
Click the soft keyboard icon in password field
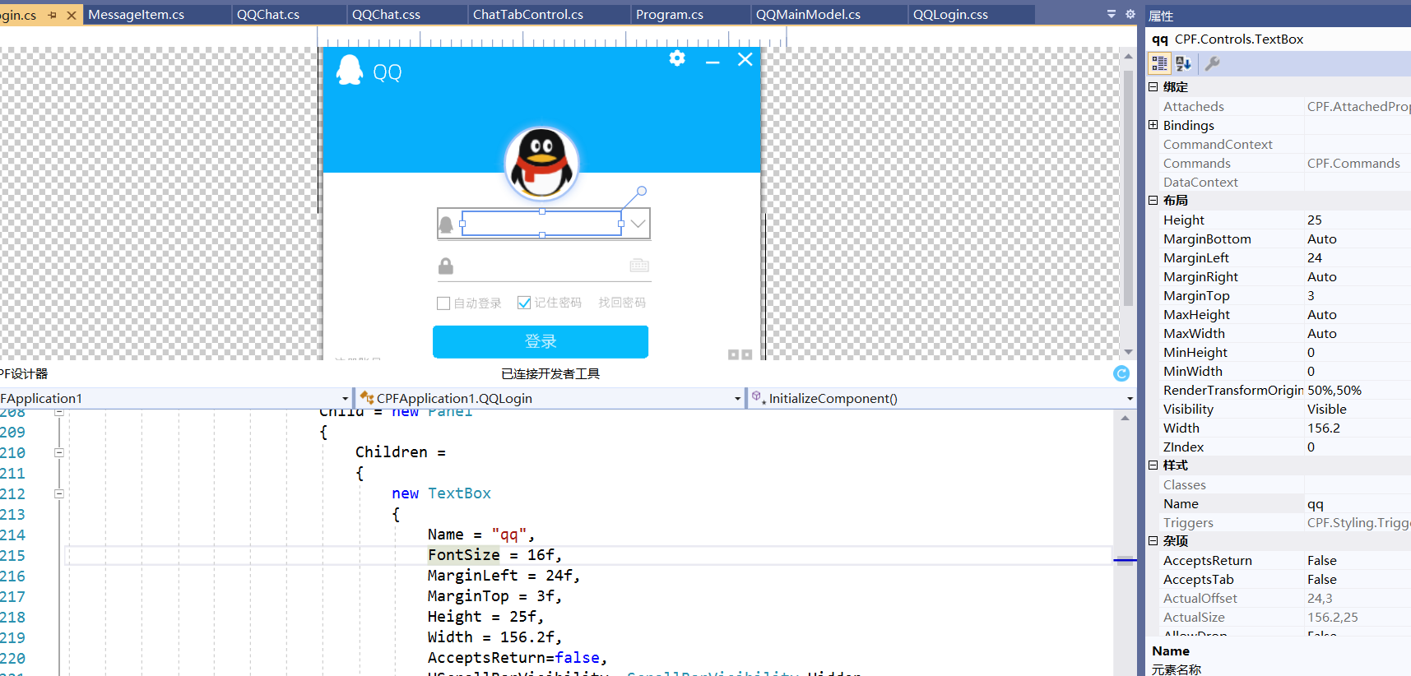[638, 265]
